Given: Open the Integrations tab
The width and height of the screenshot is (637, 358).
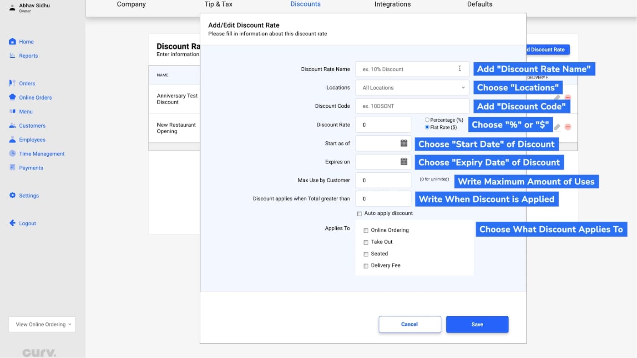Looking at the screenshot, I should point(393,4).
